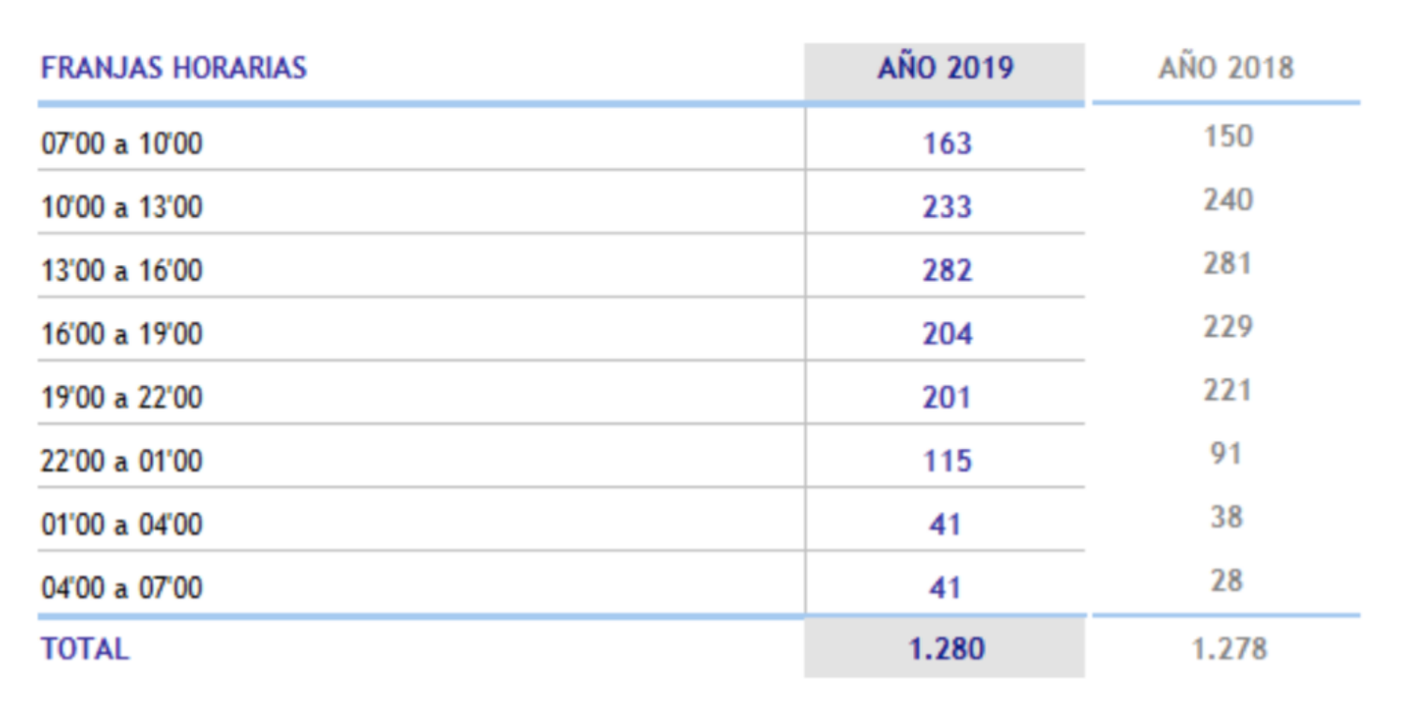Click the FRANJAS HORARIAS column header
Screen dimensions: 1409x728
click(x=174, y=69)
